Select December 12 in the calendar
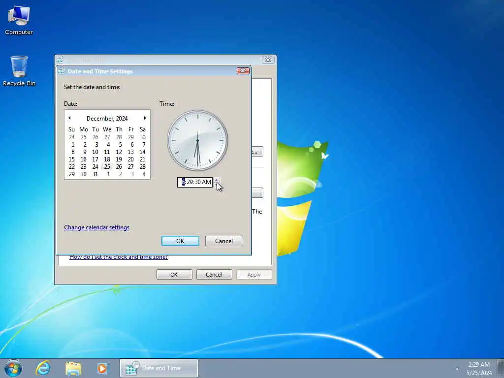Viewport: 504px width, 378px height. [119, 152]
